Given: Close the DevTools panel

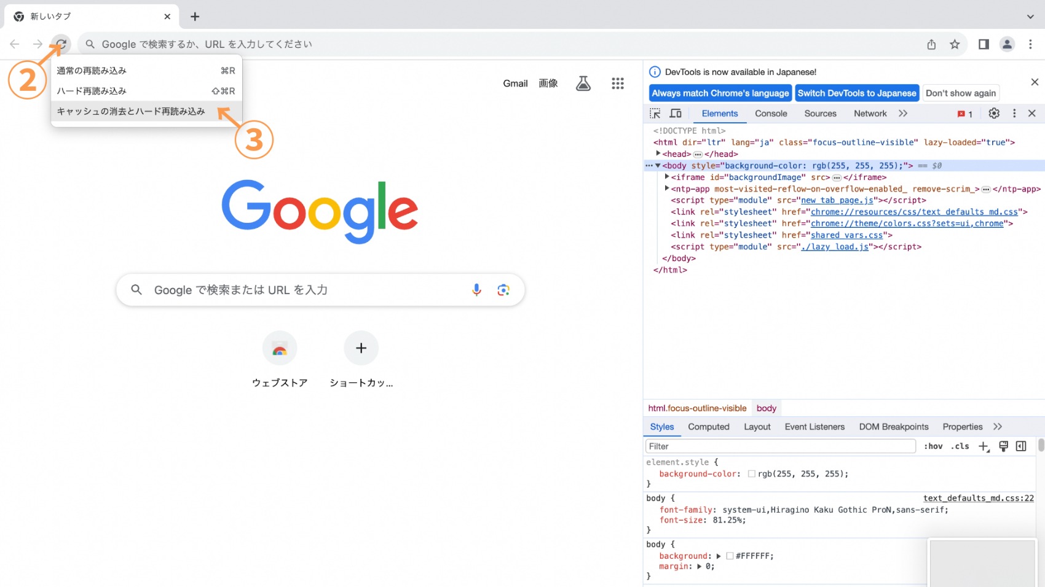Looking at the screenshot, I should [x=1032, y=114].
